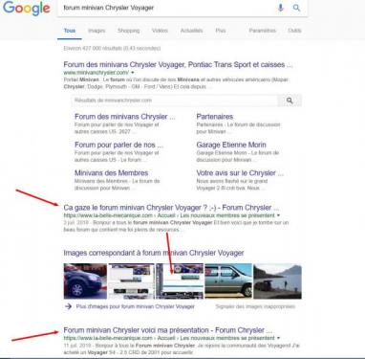Image resolution: width=365 pixels, height=359 pixels.
Task: Open the Actualités tab
Action: point(191,31)
